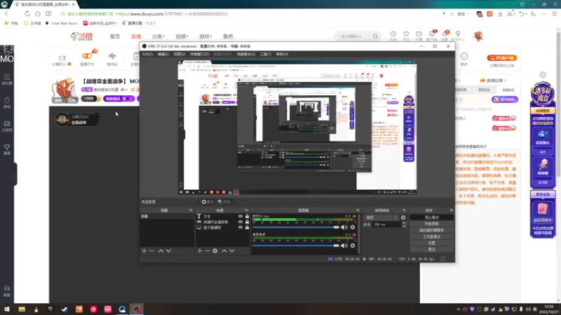The width and height of the screenshot is (561, 315).
Task: Open the transition properties gear icon
Action: pyautogui.click(x=403, y=218)
